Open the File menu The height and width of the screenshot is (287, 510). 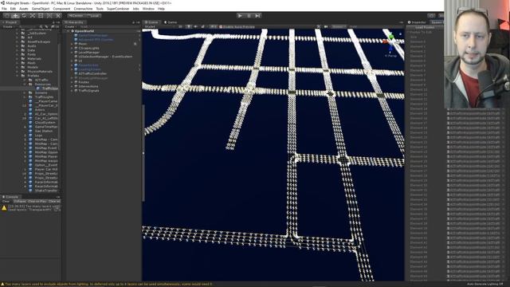tap(4, 9)
